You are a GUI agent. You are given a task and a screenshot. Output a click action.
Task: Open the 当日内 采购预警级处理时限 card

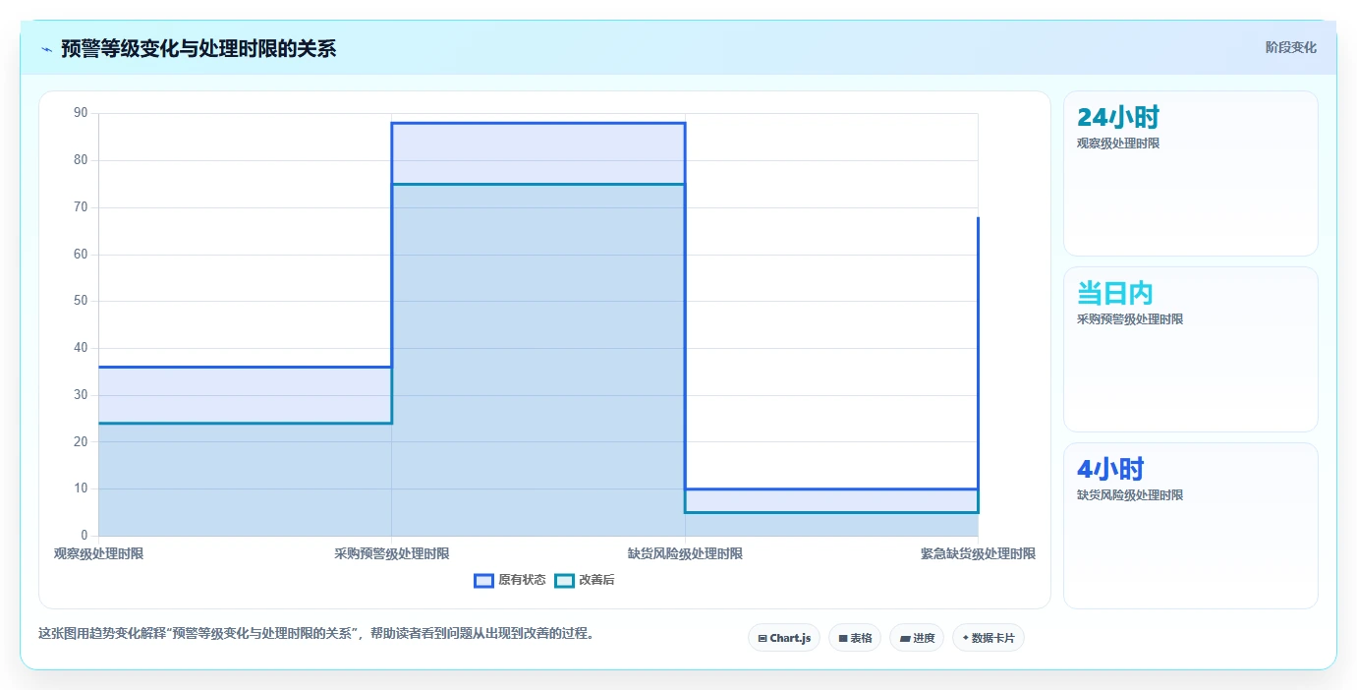pyautogui.click(x=1190, y=349)
